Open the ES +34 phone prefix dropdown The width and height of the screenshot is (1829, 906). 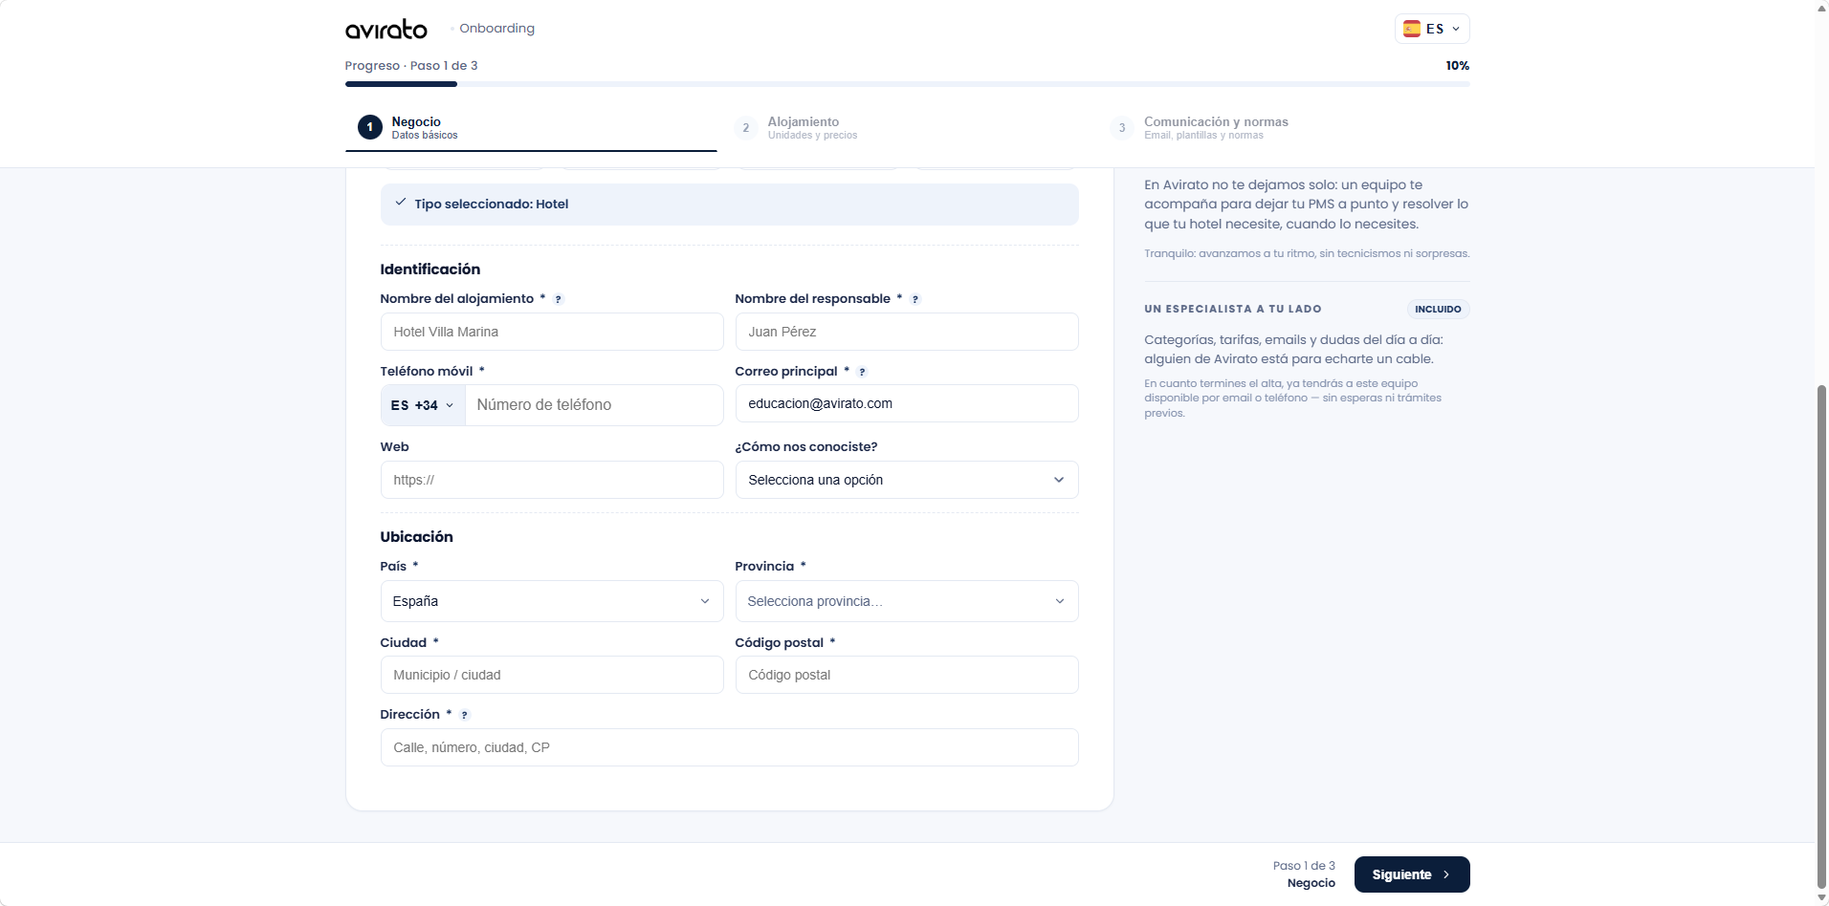423,405
